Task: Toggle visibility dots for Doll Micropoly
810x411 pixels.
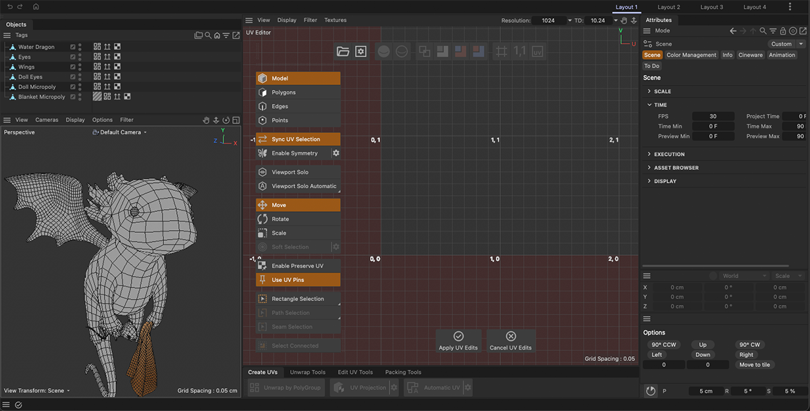Action: pyautogui.click(x=80, y=87)
